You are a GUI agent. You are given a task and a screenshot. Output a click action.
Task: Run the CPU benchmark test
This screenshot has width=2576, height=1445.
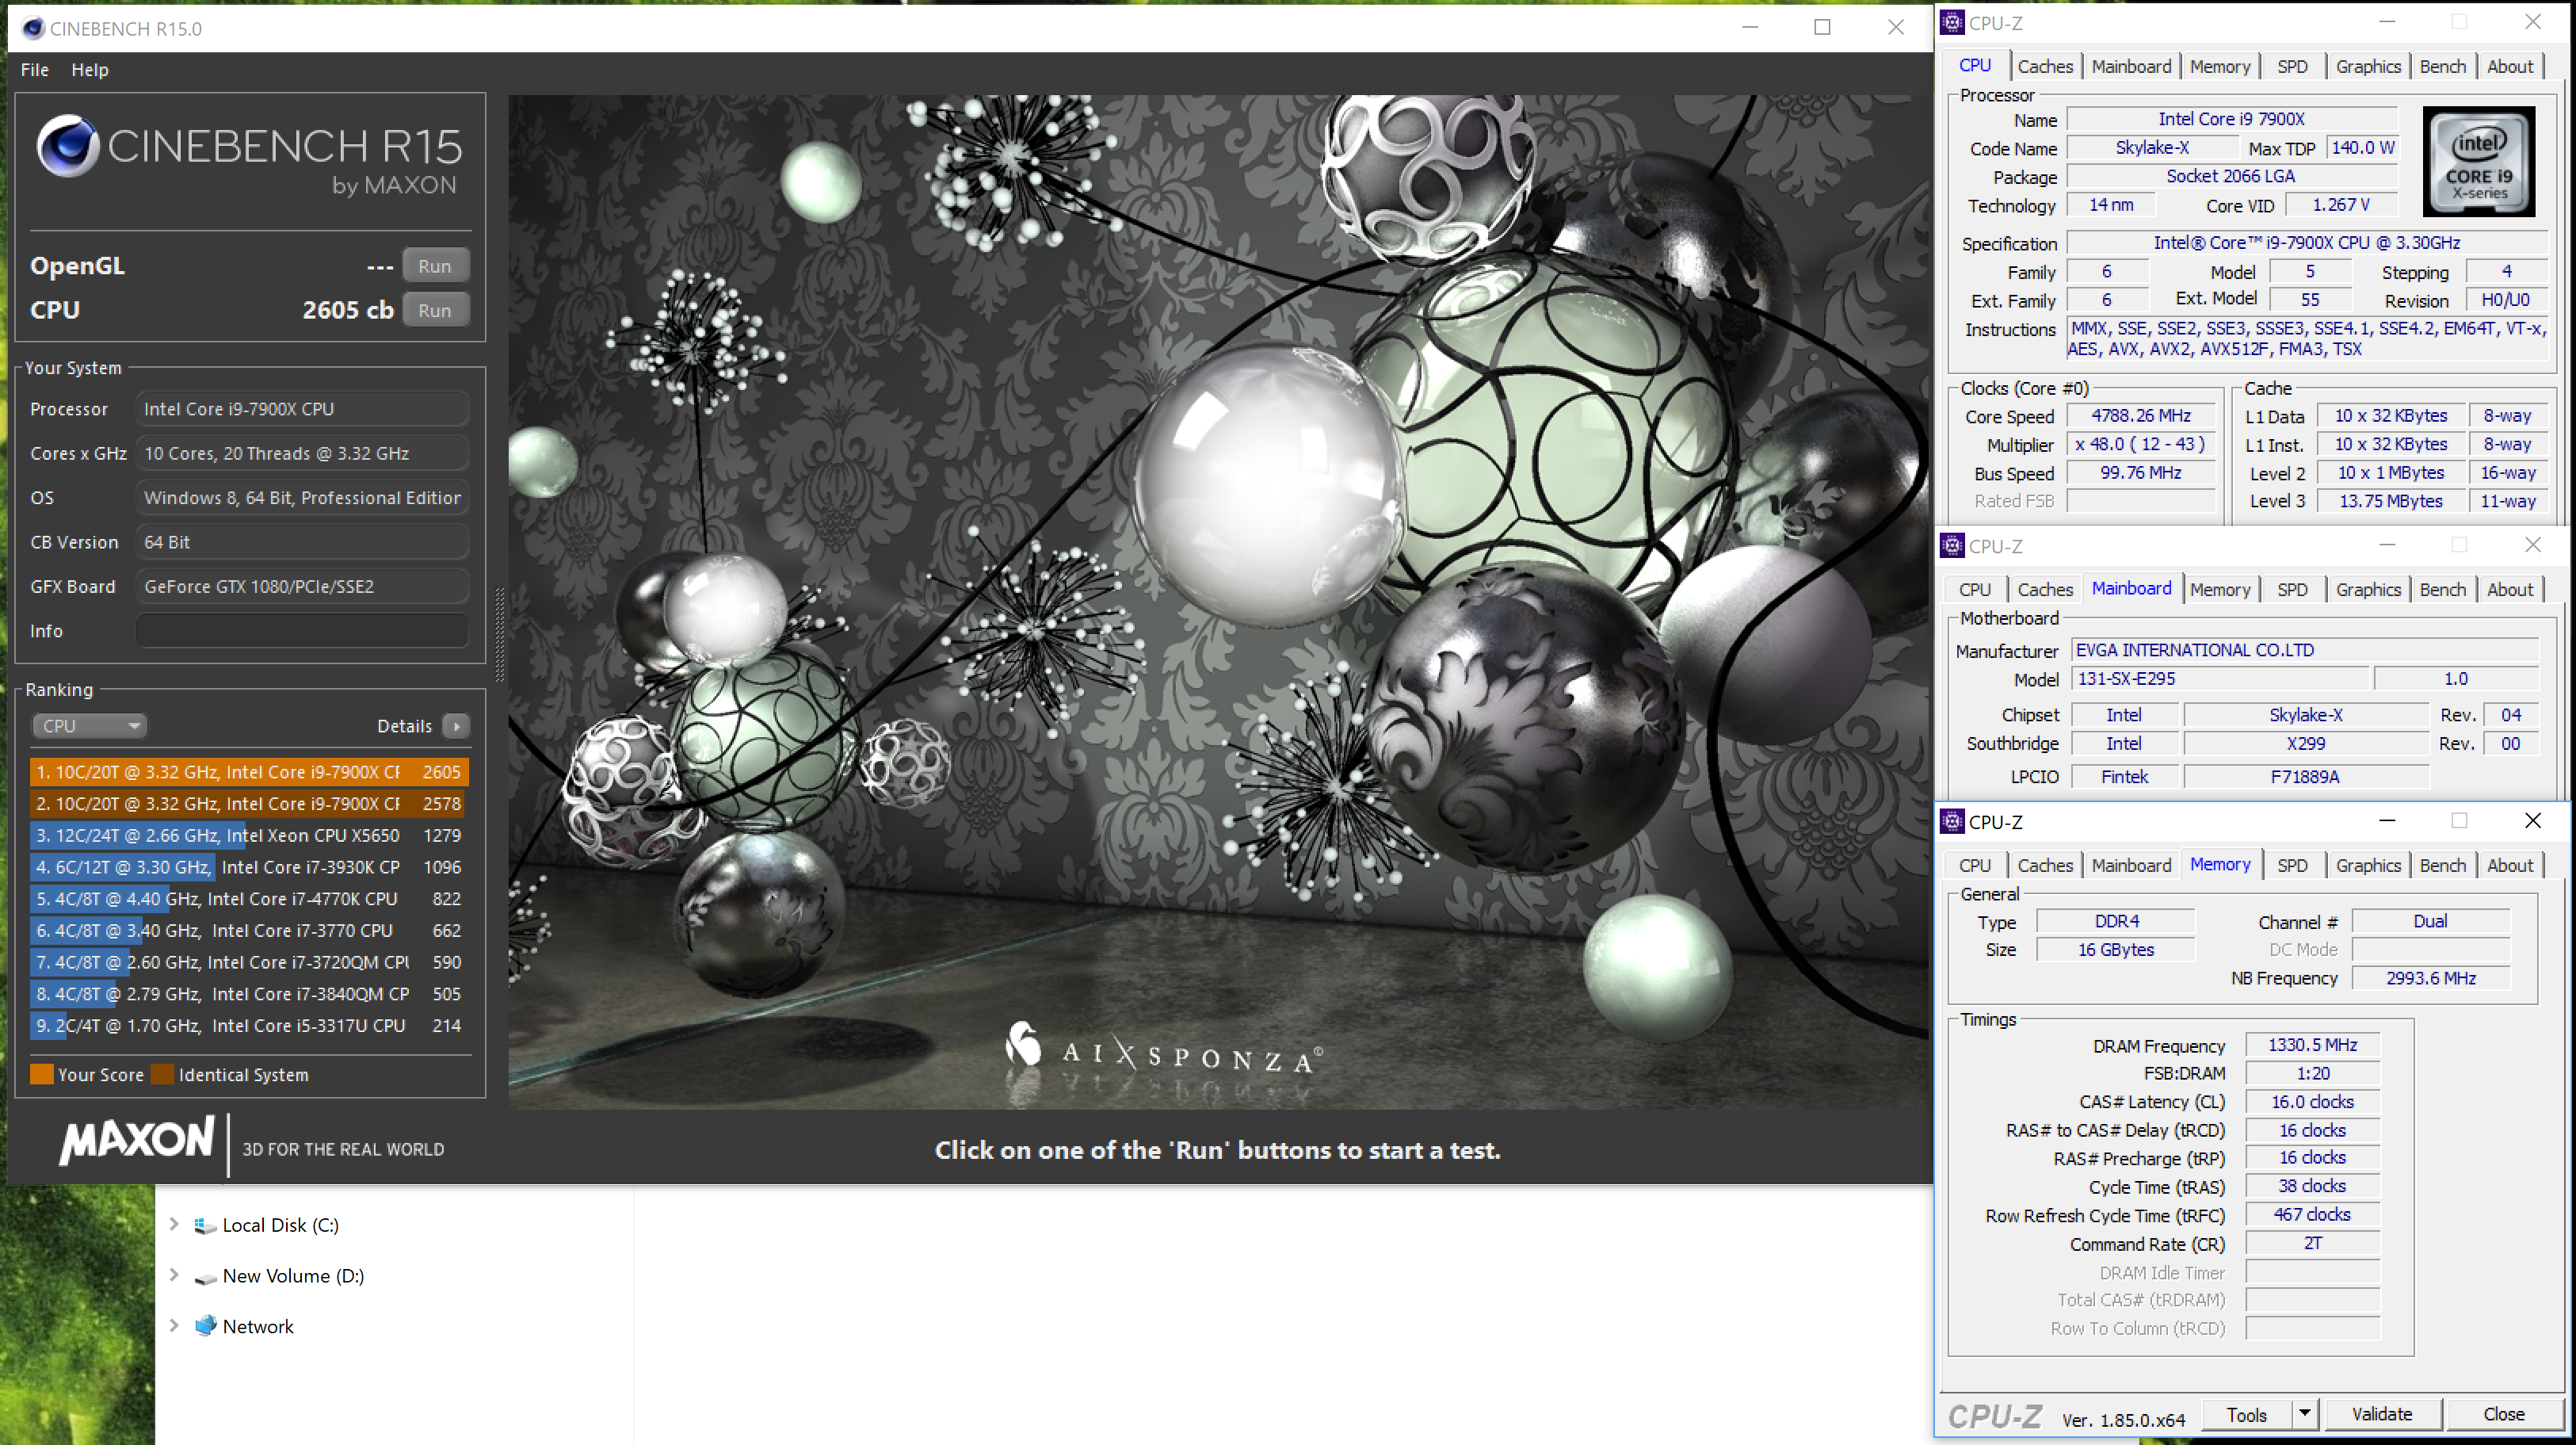[435, 310]
